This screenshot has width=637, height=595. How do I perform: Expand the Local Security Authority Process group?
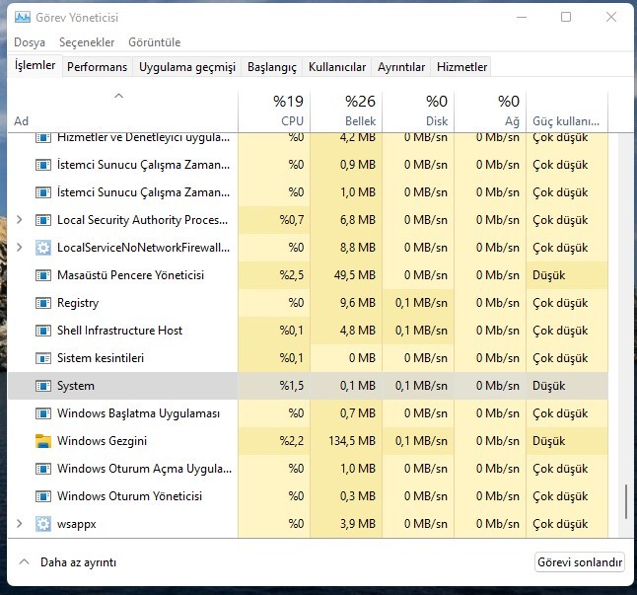pos(19,220)
